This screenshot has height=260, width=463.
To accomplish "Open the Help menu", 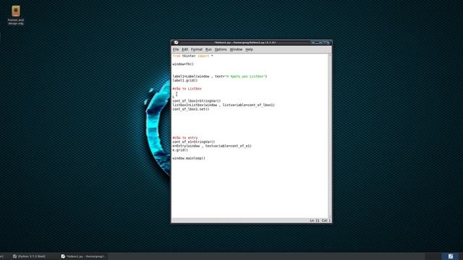I will 249,50.
